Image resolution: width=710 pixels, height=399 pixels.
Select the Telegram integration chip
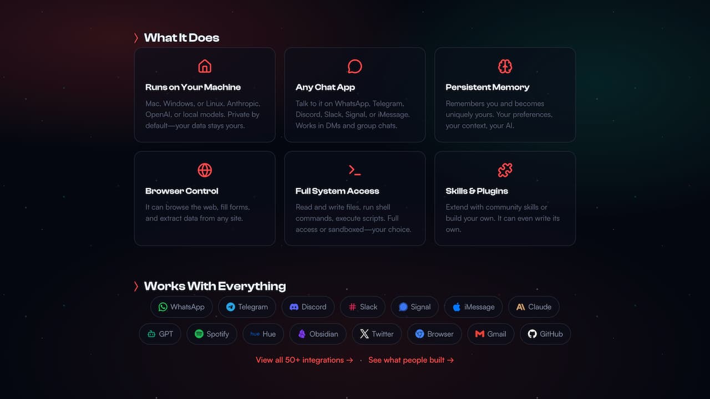(x=247, y=307)
